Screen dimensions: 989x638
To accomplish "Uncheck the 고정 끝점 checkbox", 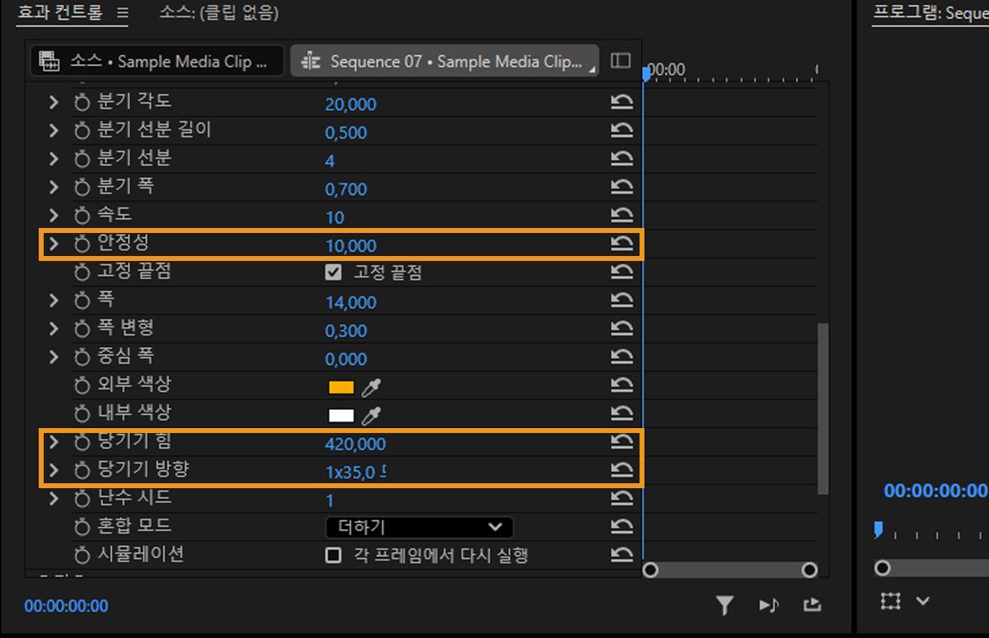I will click(x=333, y=272).
